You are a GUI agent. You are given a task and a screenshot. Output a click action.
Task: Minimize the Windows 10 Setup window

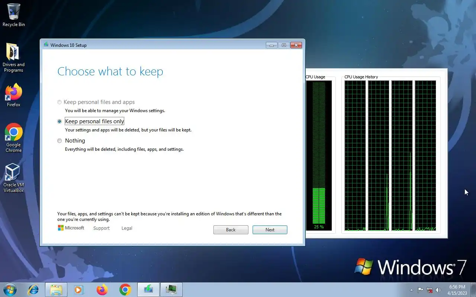tap(271, 45)
